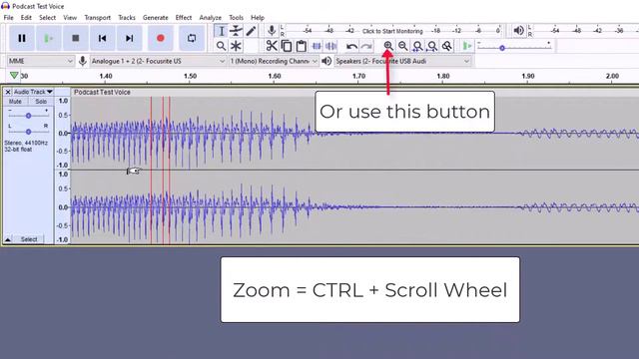Start recording with the red Record button
This screenshot has height=359, width=639.
point(161,38)
